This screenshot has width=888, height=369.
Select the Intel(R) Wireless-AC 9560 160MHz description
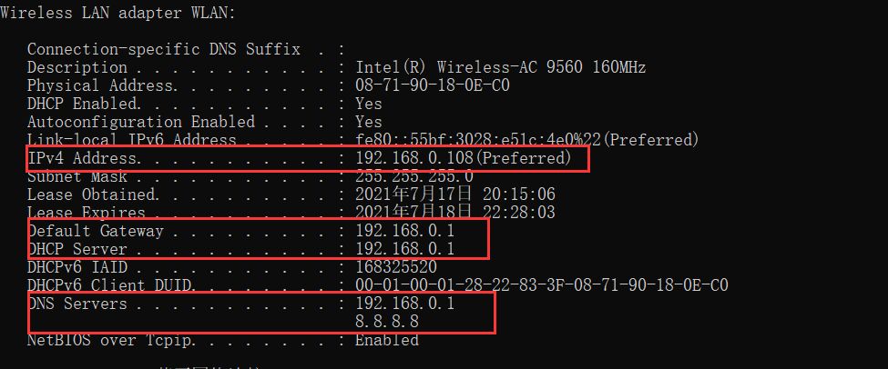click(x=501, y=67)
